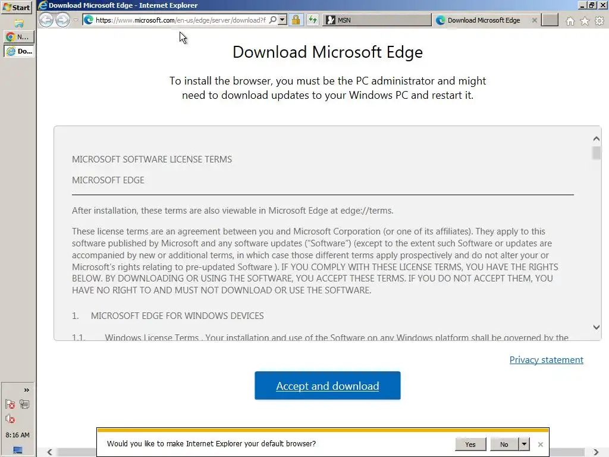Image resolution: width=609 pixels, height=457 pixels.
Task: Open the file explorer quick launch icon
Action: (x=19, y=23)
